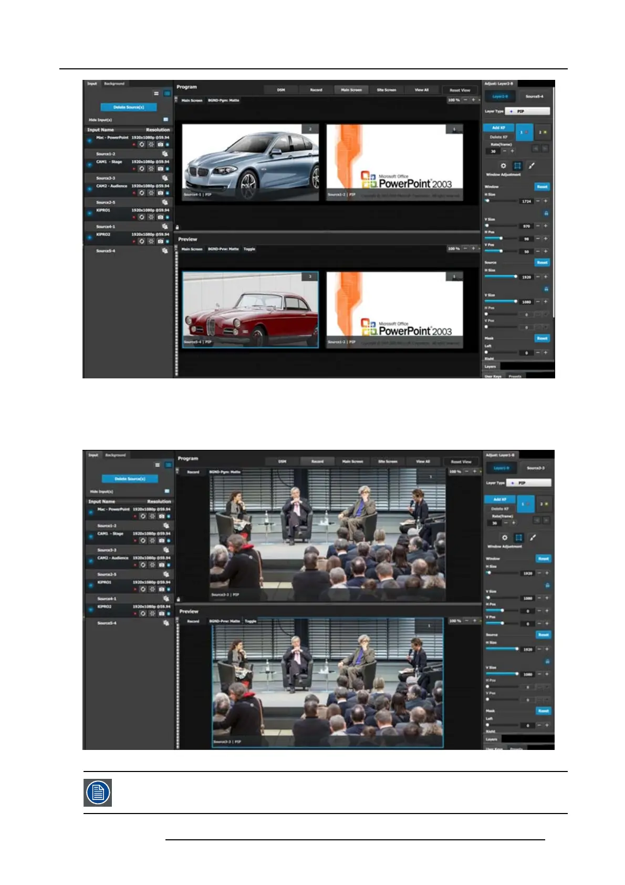Select brush icon in Layer2-B adjust panel

(532, 166)
